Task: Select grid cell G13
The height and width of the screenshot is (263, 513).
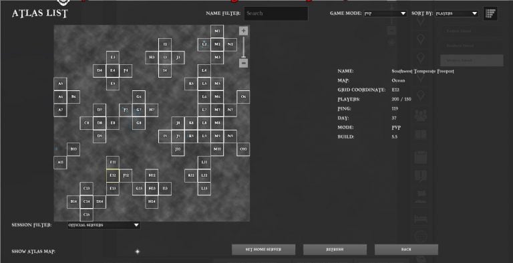Action: [139, 189]
